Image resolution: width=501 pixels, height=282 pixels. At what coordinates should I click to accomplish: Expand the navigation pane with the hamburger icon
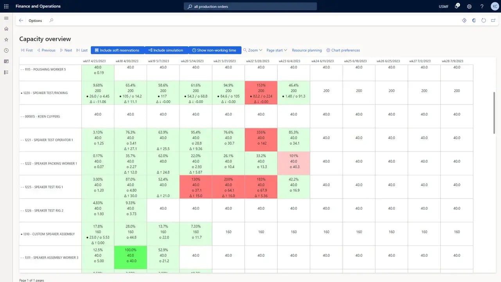coord(6,18)
